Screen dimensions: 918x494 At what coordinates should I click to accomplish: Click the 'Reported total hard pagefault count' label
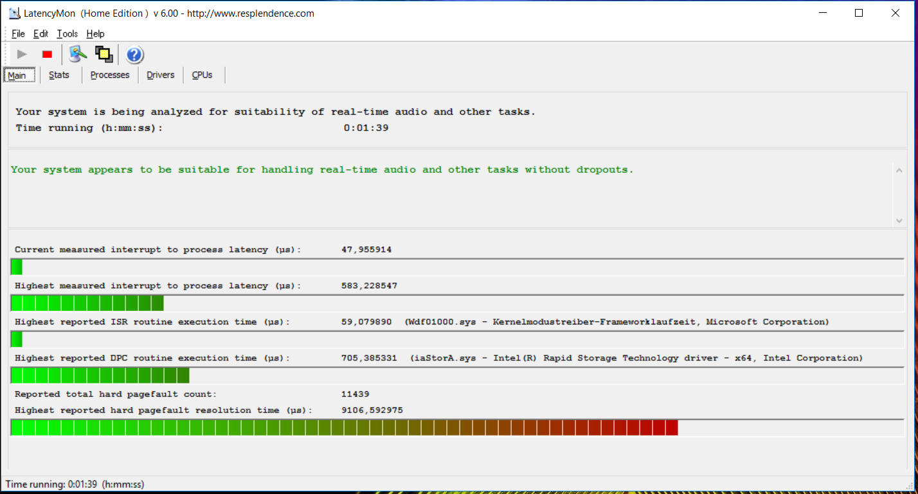click(116, 394)
